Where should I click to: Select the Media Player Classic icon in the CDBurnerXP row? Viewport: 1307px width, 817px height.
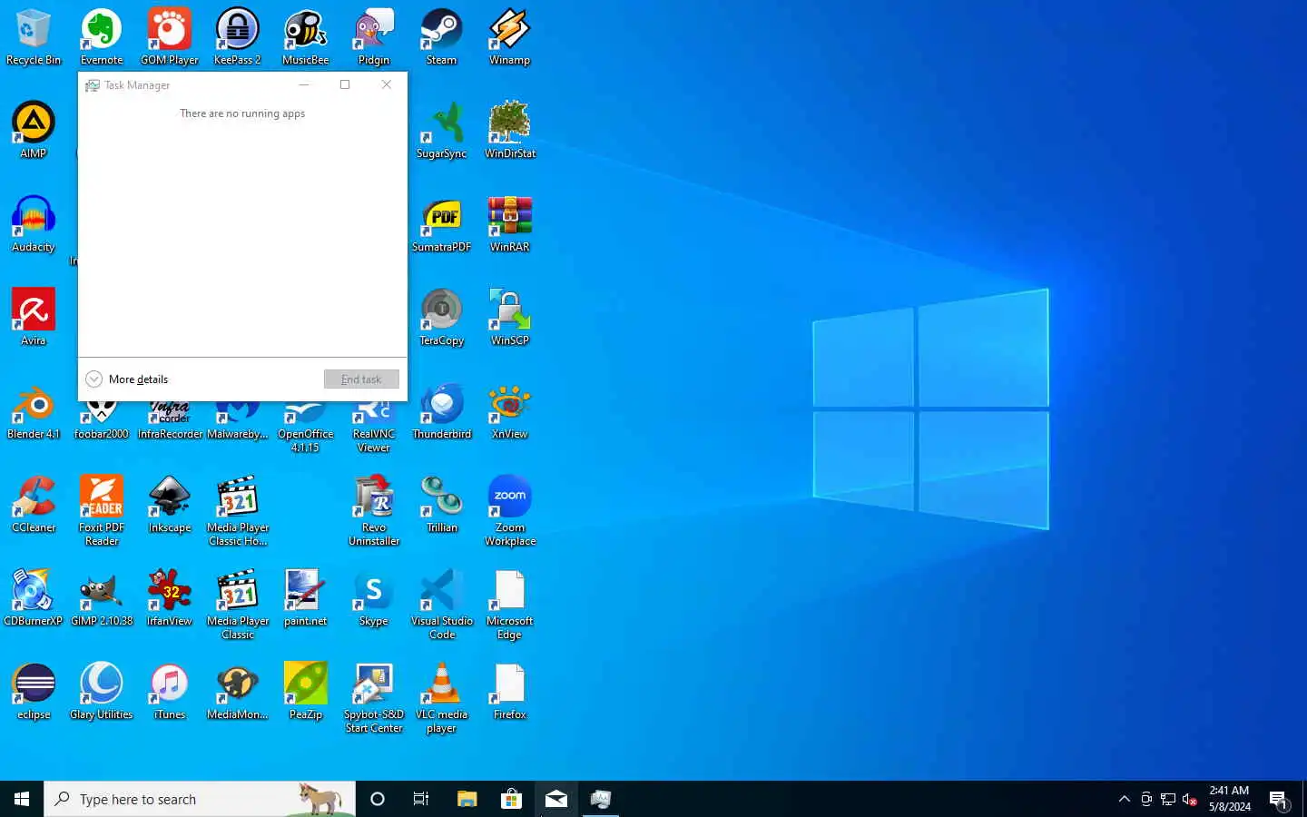tap(238, 604)
